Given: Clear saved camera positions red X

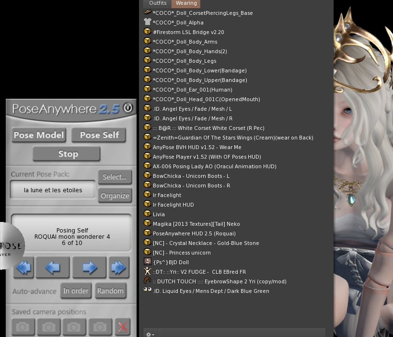Looking at the screenshot, I should (x=123, y=327).
